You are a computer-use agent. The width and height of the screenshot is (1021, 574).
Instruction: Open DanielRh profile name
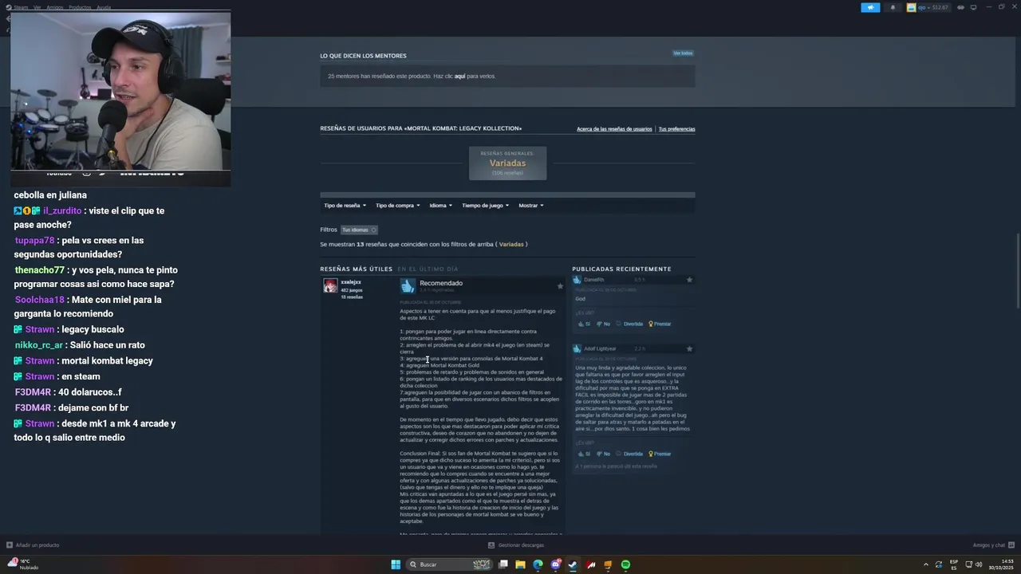click(593, 280)
